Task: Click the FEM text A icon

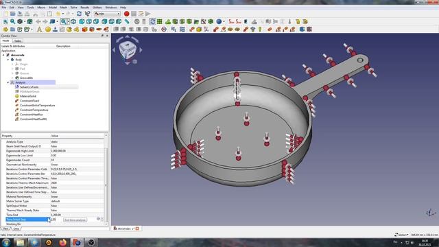Action: pos(40,29)
